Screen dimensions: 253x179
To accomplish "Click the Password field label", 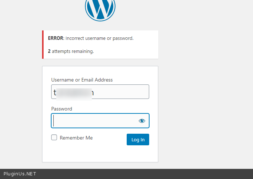I will pyautogui.click(x=62, y=109).
